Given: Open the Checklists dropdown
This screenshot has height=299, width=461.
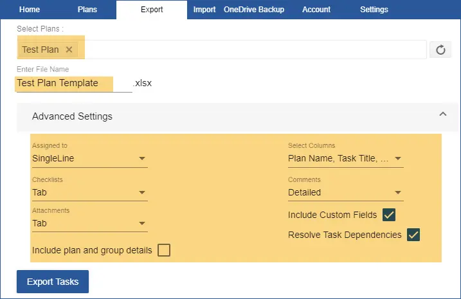Looking at the screenshot, I should [x=89, y=192].
